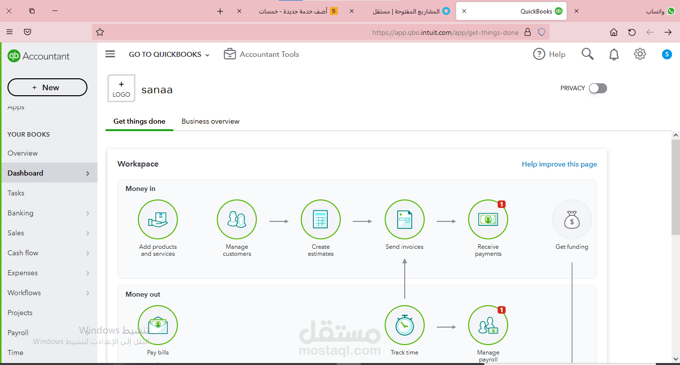
Task: Open the browser application menu icon
Action: pos(9,32)
